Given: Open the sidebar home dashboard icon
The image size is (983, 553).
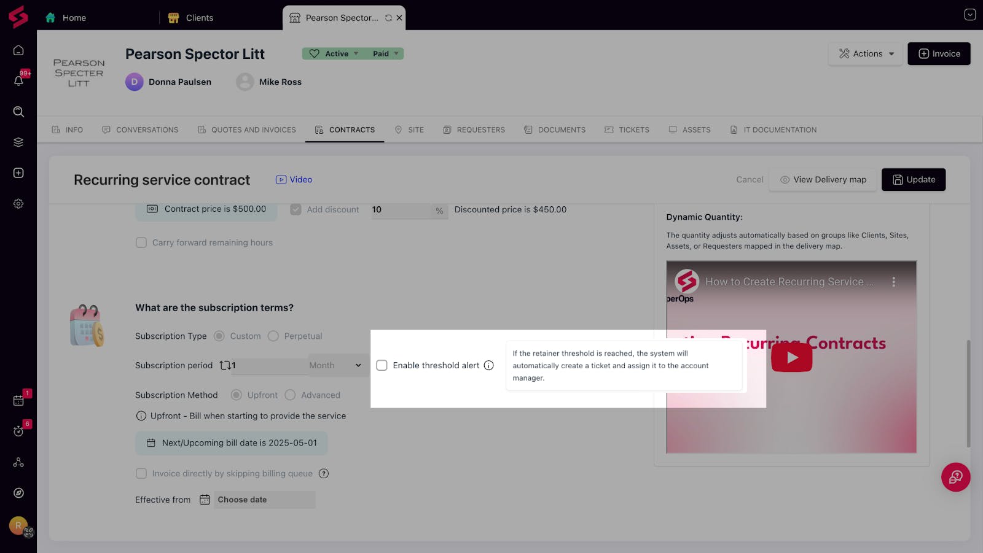Looking at the screenshot, I should (18, 50).
